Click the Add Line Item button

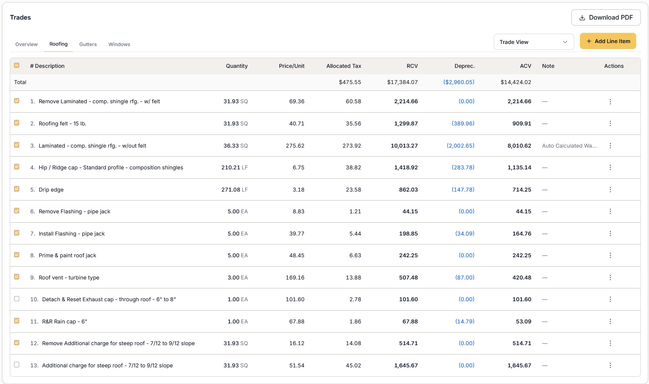(608, 41)
